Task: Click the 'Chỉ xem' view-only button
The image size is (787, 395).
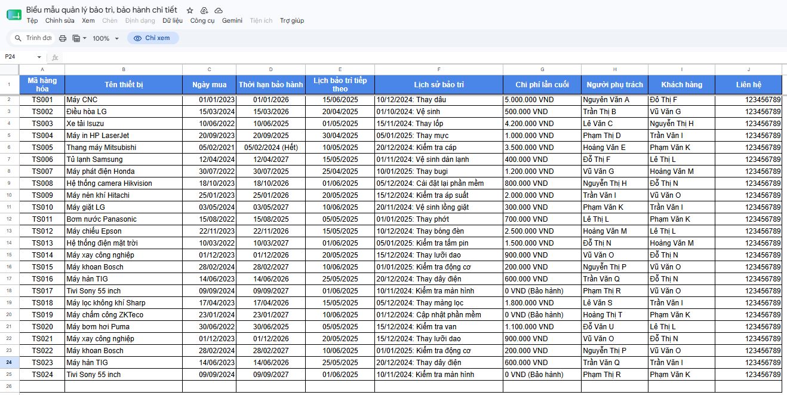Action: coord(153,38)
